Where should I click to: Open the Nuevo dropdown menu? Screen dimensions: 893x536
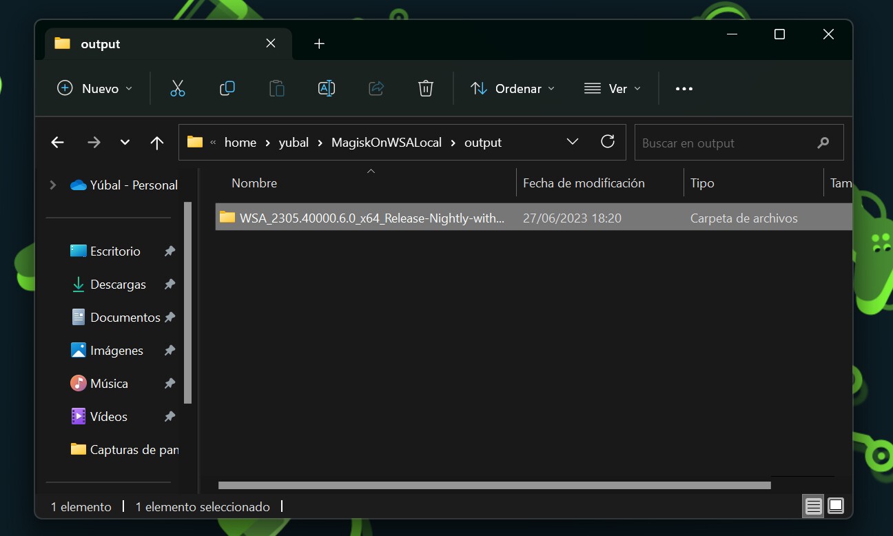94,88
